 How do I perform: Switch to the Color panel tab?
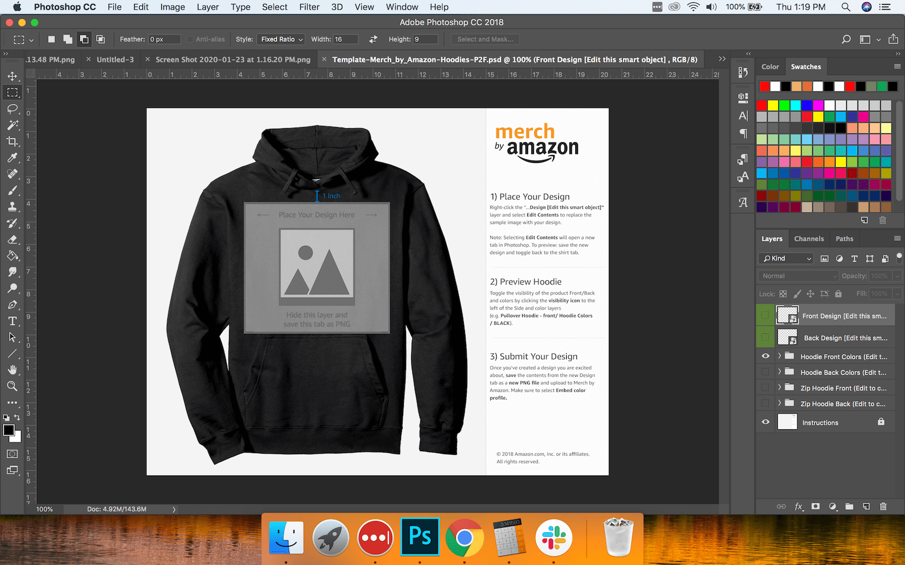point(770,67)
